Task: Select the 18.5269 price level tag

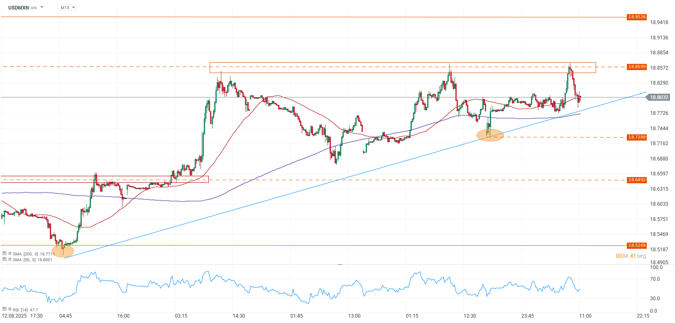Action: pyautogui.click(x=637, y=245)
